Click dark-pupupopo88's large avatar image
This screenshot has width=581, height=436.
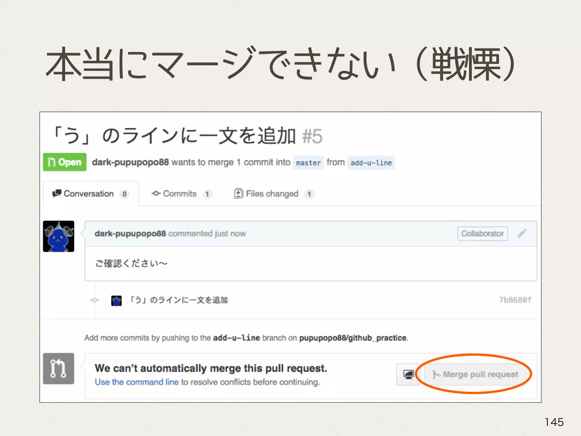tap(58, 236)
